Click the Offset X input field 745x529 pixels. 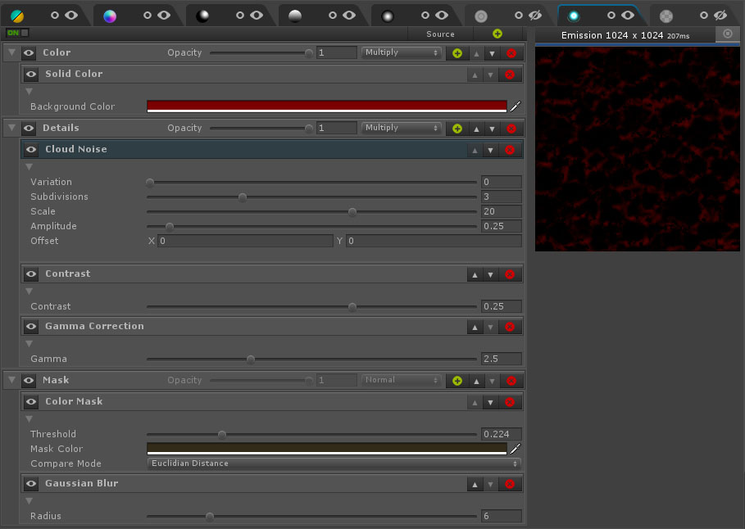pos(245,241)
